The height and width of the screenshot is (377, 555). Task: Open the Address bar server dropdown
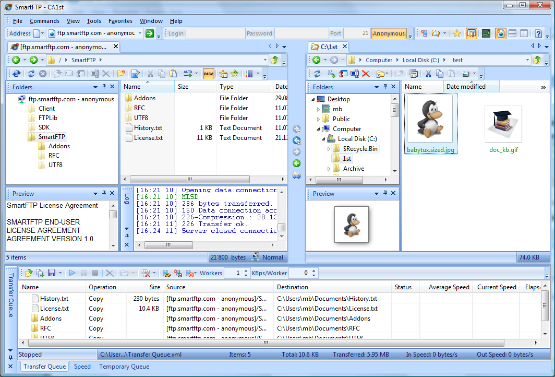click(x=139, y=33)
